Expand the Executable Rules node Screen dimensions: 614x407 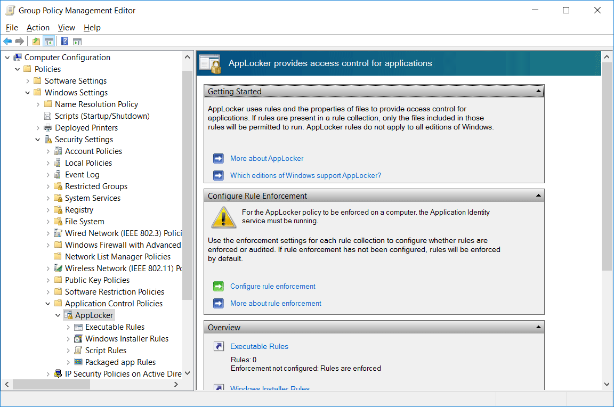68,327
